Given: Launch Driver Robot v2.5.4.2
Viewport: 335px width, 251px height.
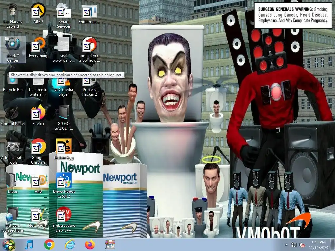Looking at the screenshot, I should pyautogui.click(x=64, y=186).
